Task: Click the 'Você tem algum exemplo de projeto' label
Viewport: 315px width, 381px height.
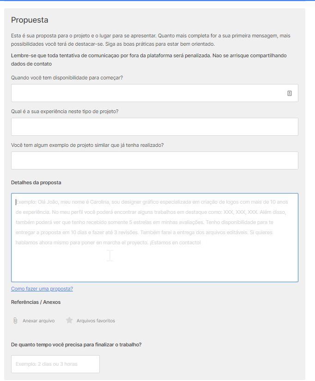Action: (x=87, y=145)
